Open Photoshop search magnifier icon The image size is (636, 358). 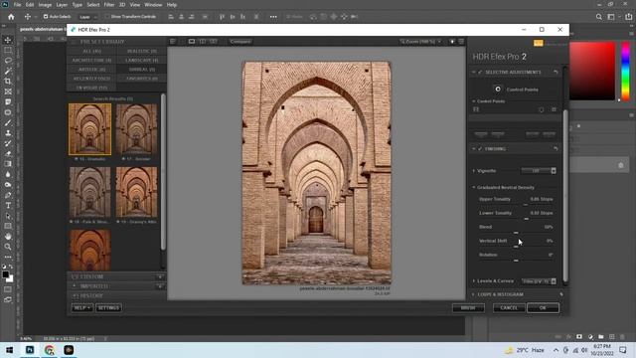pos(599,17)
